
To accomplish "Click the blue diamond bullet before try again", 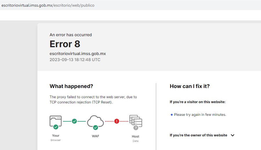I will coord(172,115).
